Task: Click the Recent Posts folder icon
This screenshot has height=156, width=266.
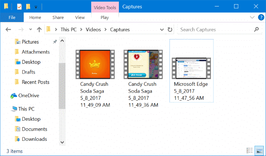Action: tap(17, 82)
